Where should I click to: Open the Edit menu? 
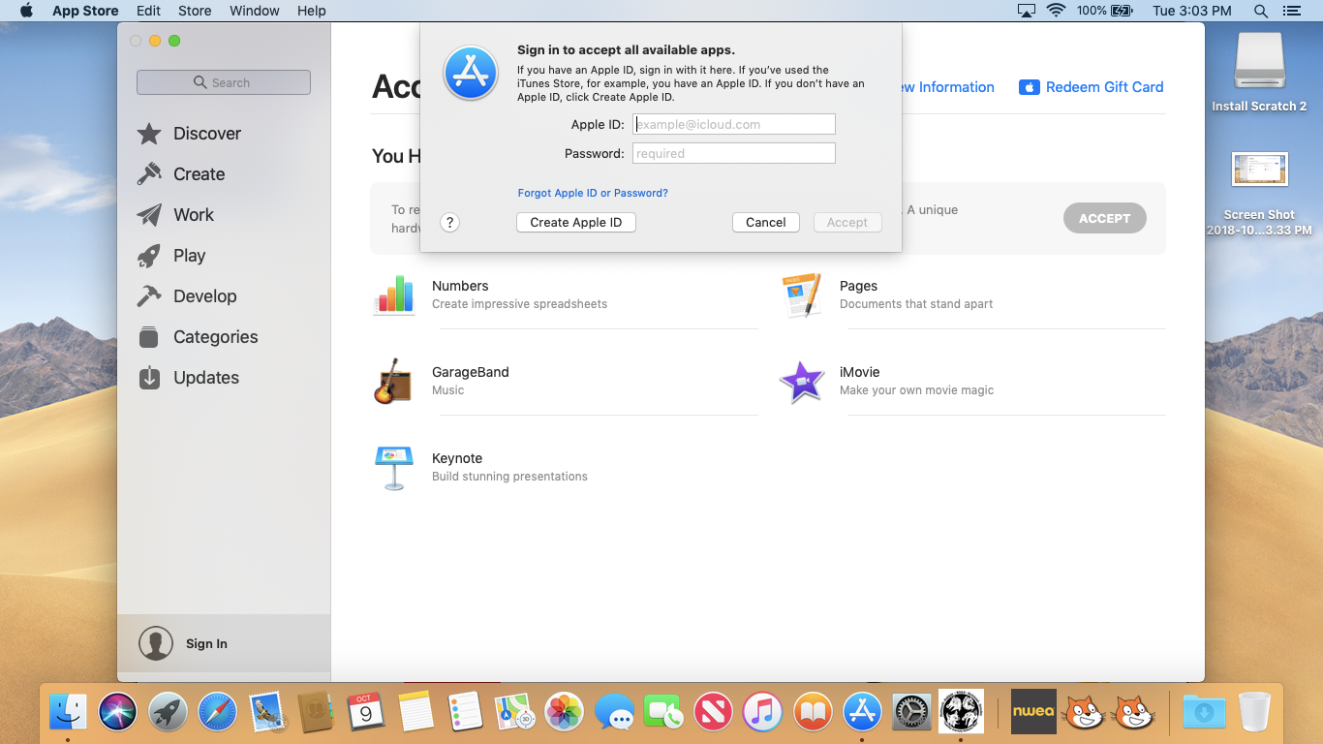[x=148, y=11]
